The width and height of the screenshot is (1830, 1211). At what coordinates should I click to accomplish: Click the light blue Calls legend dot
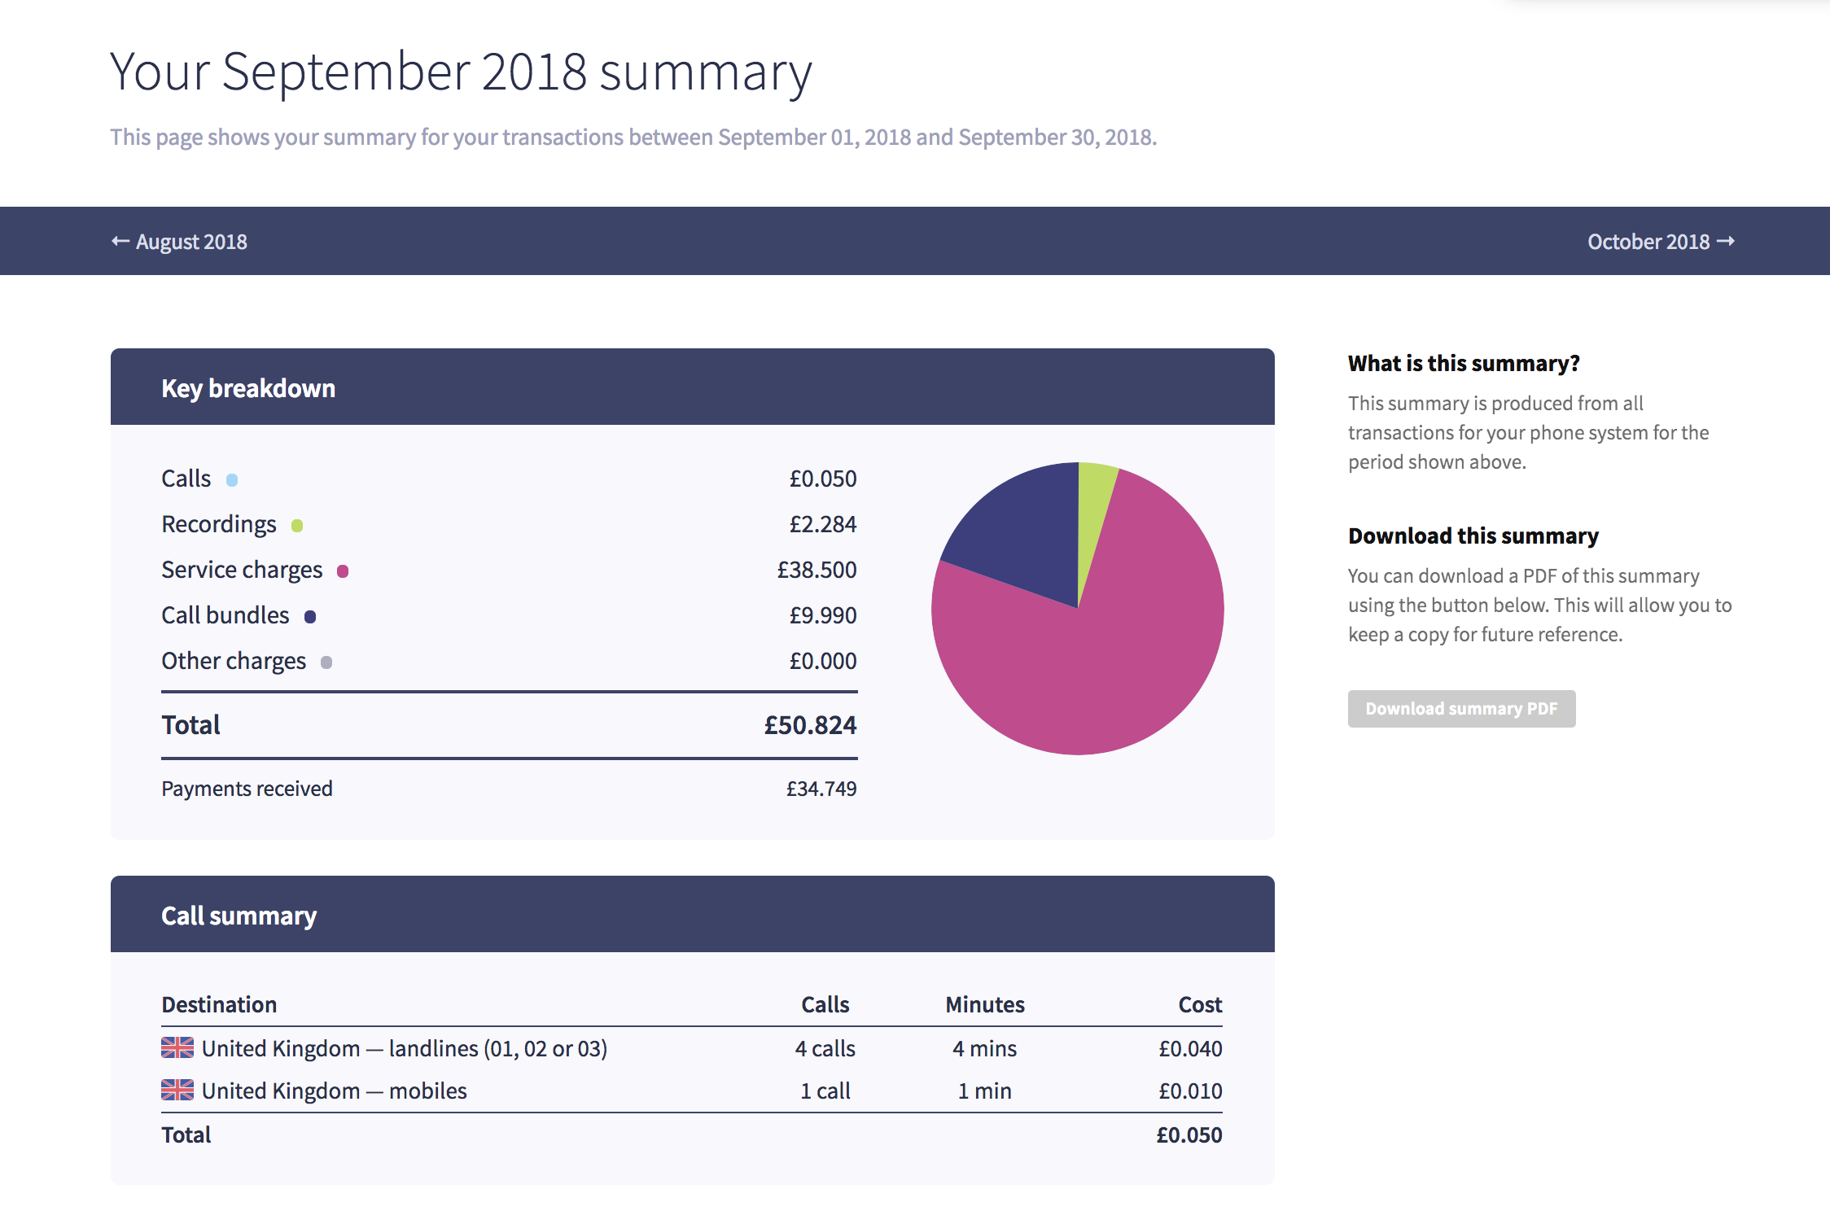click(232, 480)
